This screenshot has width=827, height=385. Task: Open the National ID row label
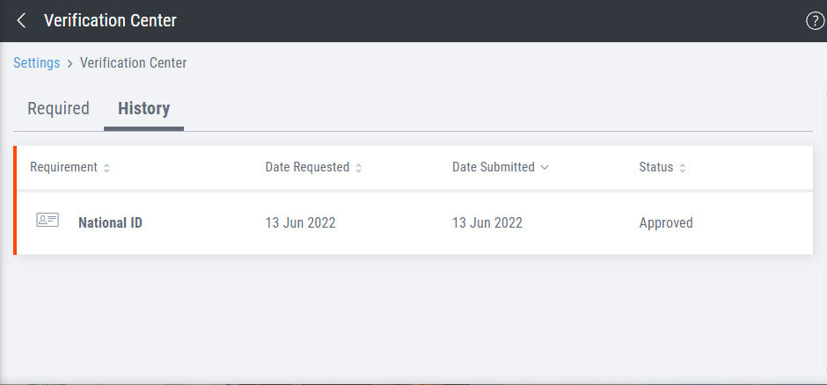(110, 223)
